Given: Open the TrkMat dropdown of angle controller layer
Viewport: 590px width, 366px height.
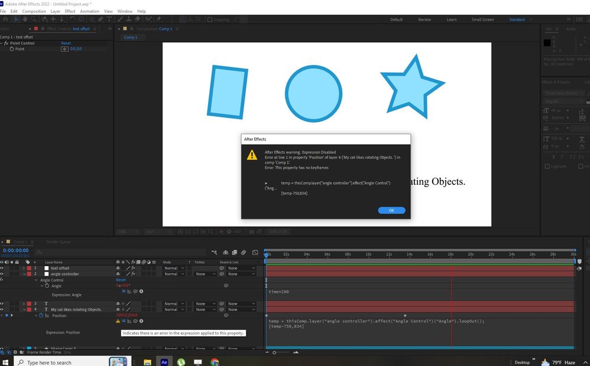Looking at the screenshot, I should 206,274.
